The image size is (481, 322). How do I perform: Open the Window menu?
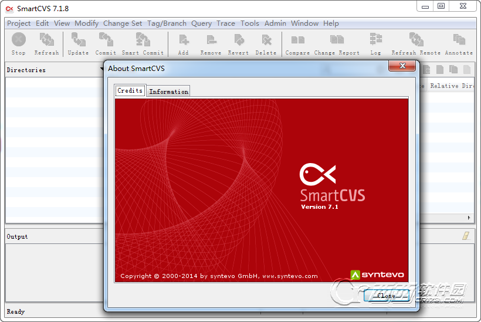coord(304,23)
